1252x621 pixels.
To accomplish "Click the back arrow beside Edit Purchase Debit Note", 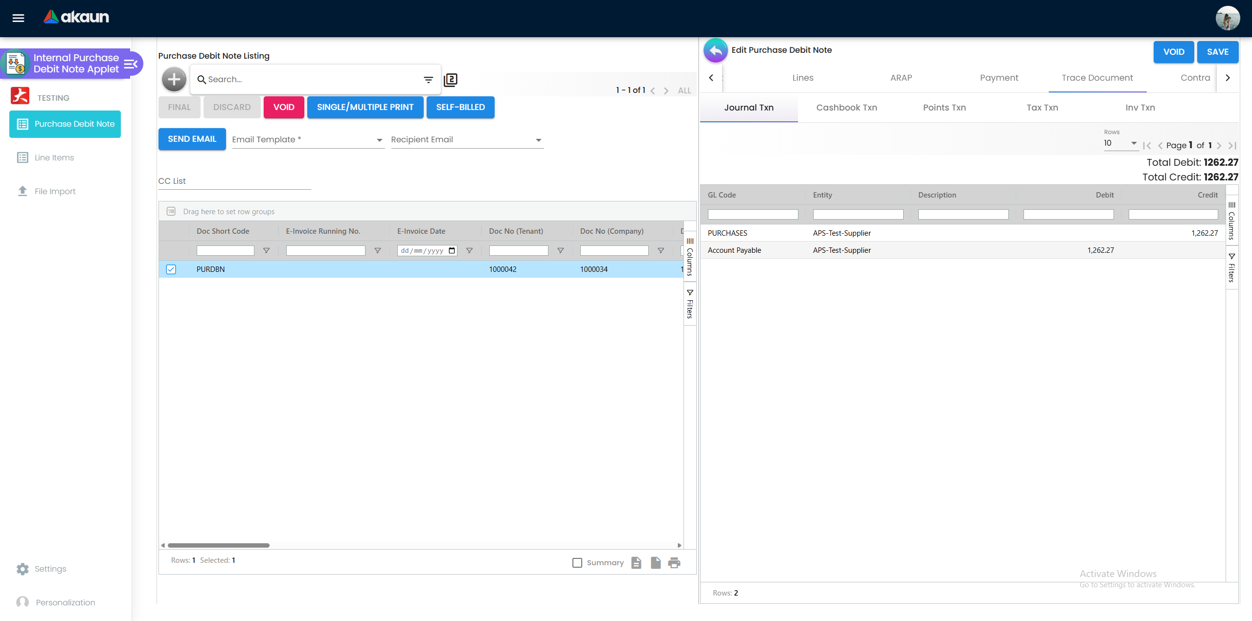I will [715, 50].
